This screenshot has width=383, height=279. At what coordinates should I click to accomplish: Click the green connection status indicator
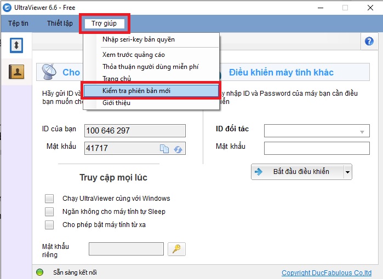click(39, 272)
